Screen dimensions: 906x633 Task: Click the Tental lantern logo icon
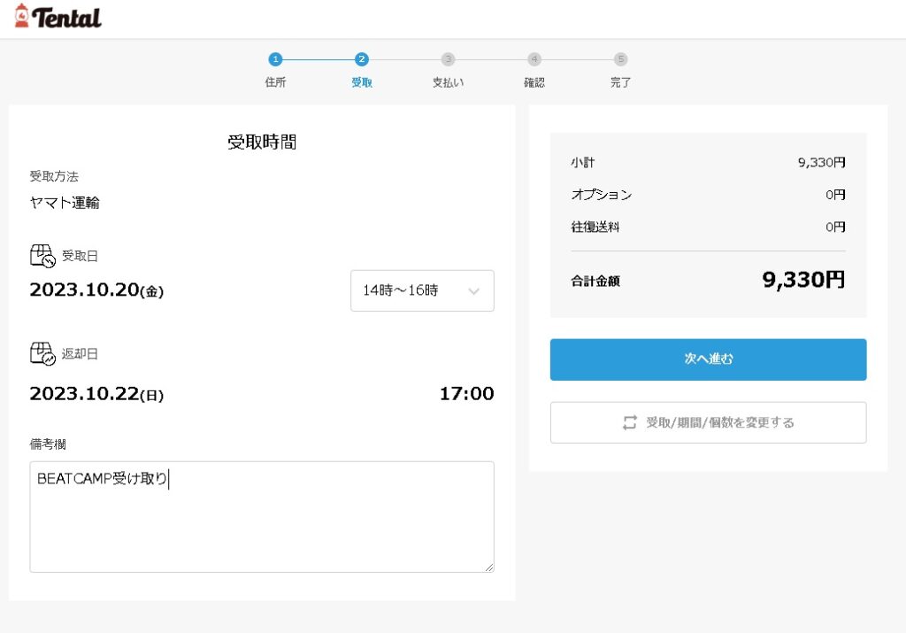pyautogui.click(x=22, y=16)
